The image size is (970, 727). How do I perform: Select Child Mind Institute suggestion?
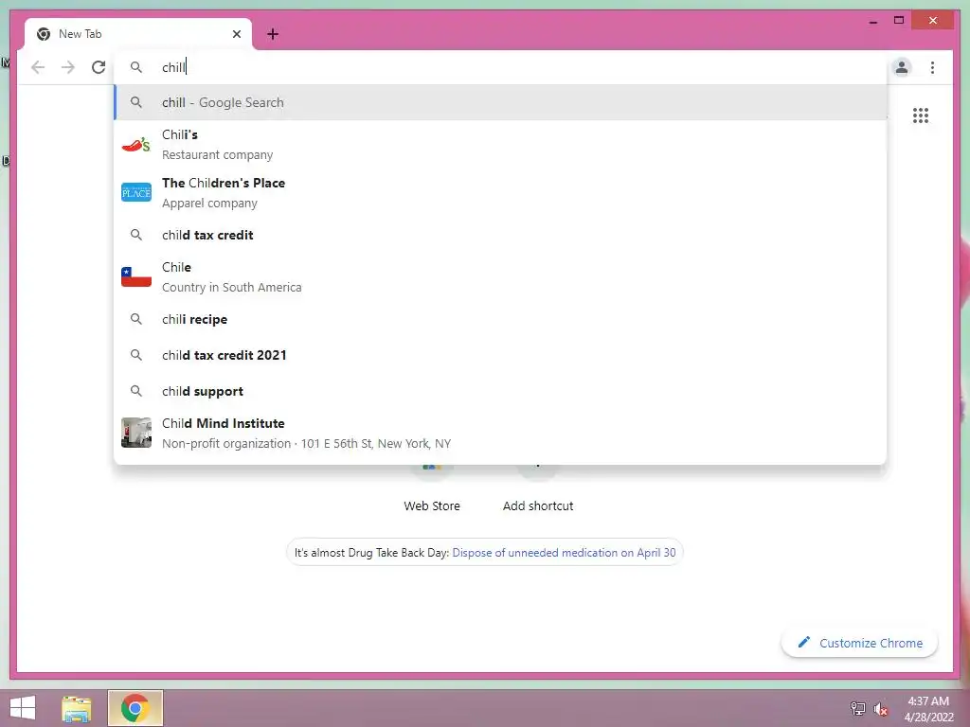[500, 433]
